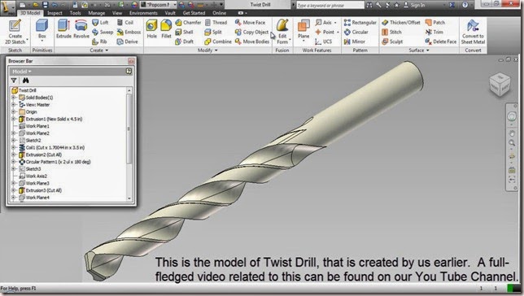Click the keyword search field
The width and height of the screenshot is (524, 296).
tap(330, 5)
